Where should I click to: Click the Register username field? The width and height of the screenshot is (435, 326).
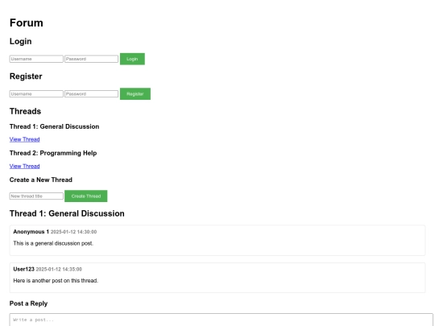tap(36, 93)
